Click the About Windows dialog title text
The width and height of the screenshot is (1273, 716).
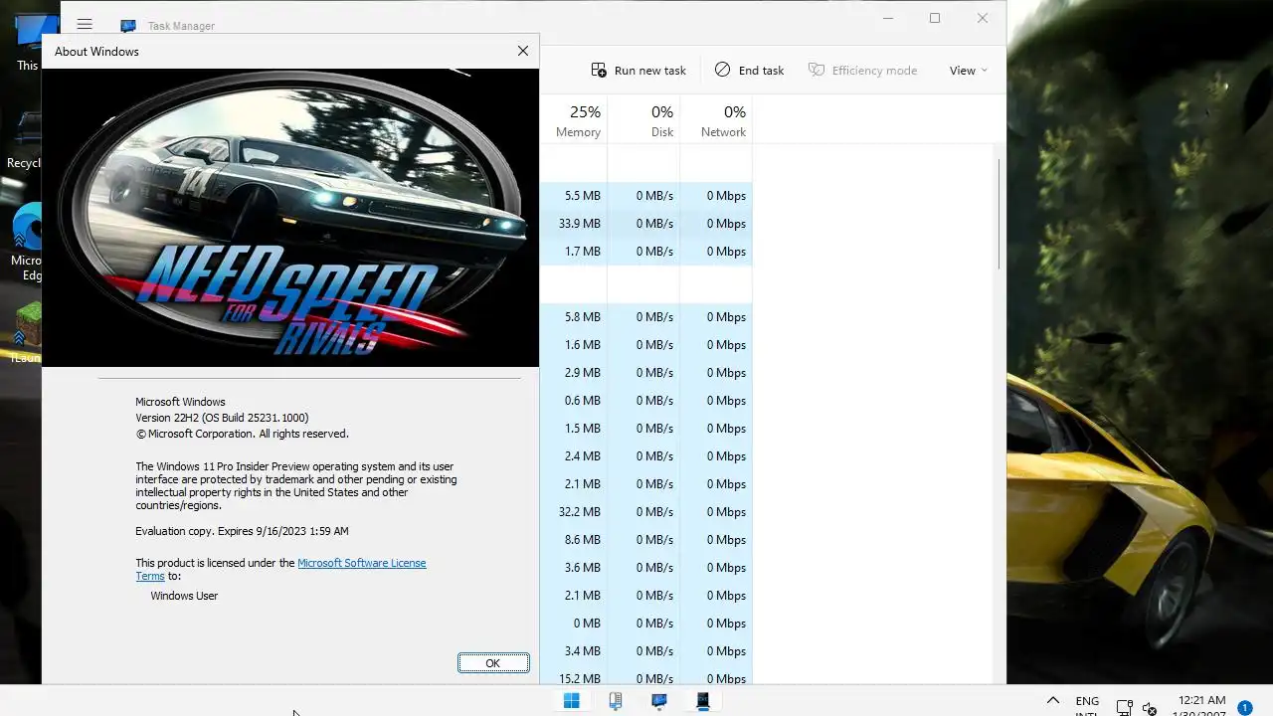[x=96, y=52]
